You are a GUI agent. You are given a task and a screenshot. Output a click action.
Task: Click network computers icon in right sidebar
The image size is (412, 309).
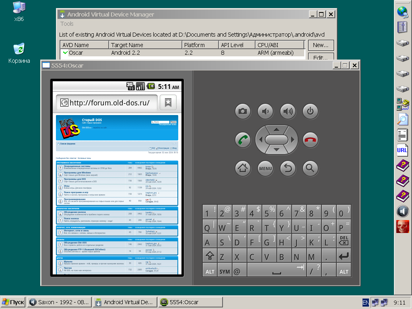[402, 104]
